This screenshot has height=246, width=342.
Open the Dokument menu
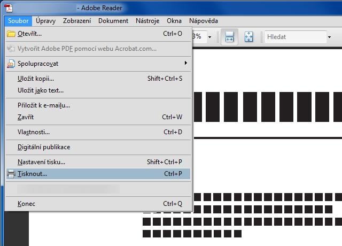pos(113,21)
